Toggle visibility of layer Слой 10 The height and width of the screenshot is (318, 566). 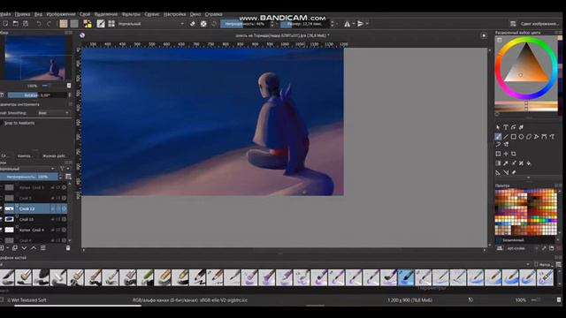pyautogui.click(x=2, y=219)
